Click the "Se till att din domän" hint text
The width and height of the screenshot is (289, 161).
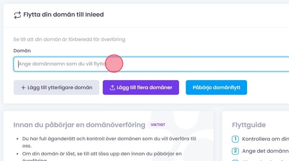point(69,39)
